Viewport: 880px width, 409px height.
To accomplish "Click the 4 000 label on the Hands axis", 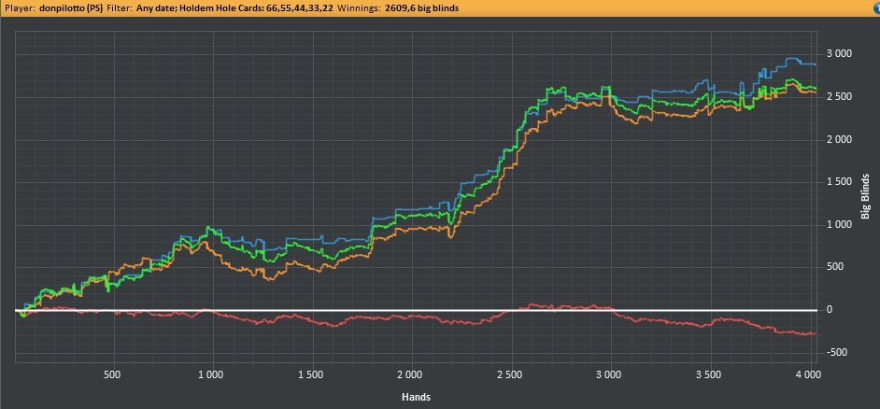I will (807, 374).
